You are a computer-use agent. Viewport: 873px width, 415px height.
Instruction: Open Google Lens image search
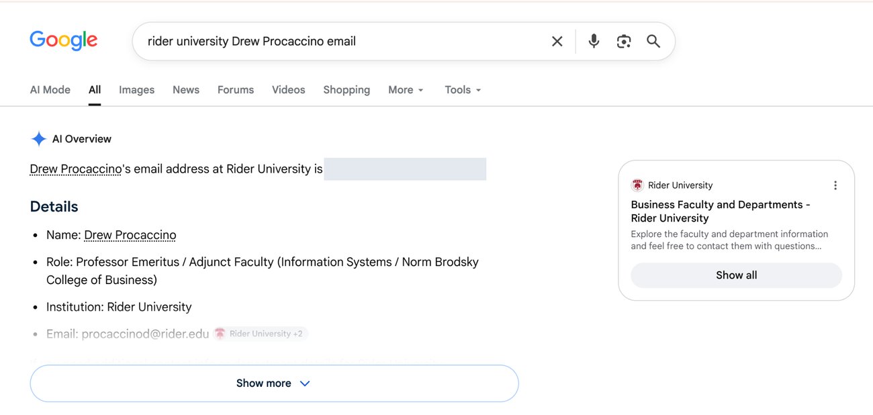click(624, 42)
